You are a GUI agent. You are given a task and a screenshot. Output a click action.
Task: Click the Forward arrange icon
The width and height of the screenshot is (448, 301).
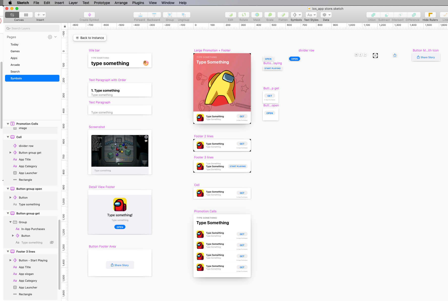pyautogui.click(x=140, y=15)
